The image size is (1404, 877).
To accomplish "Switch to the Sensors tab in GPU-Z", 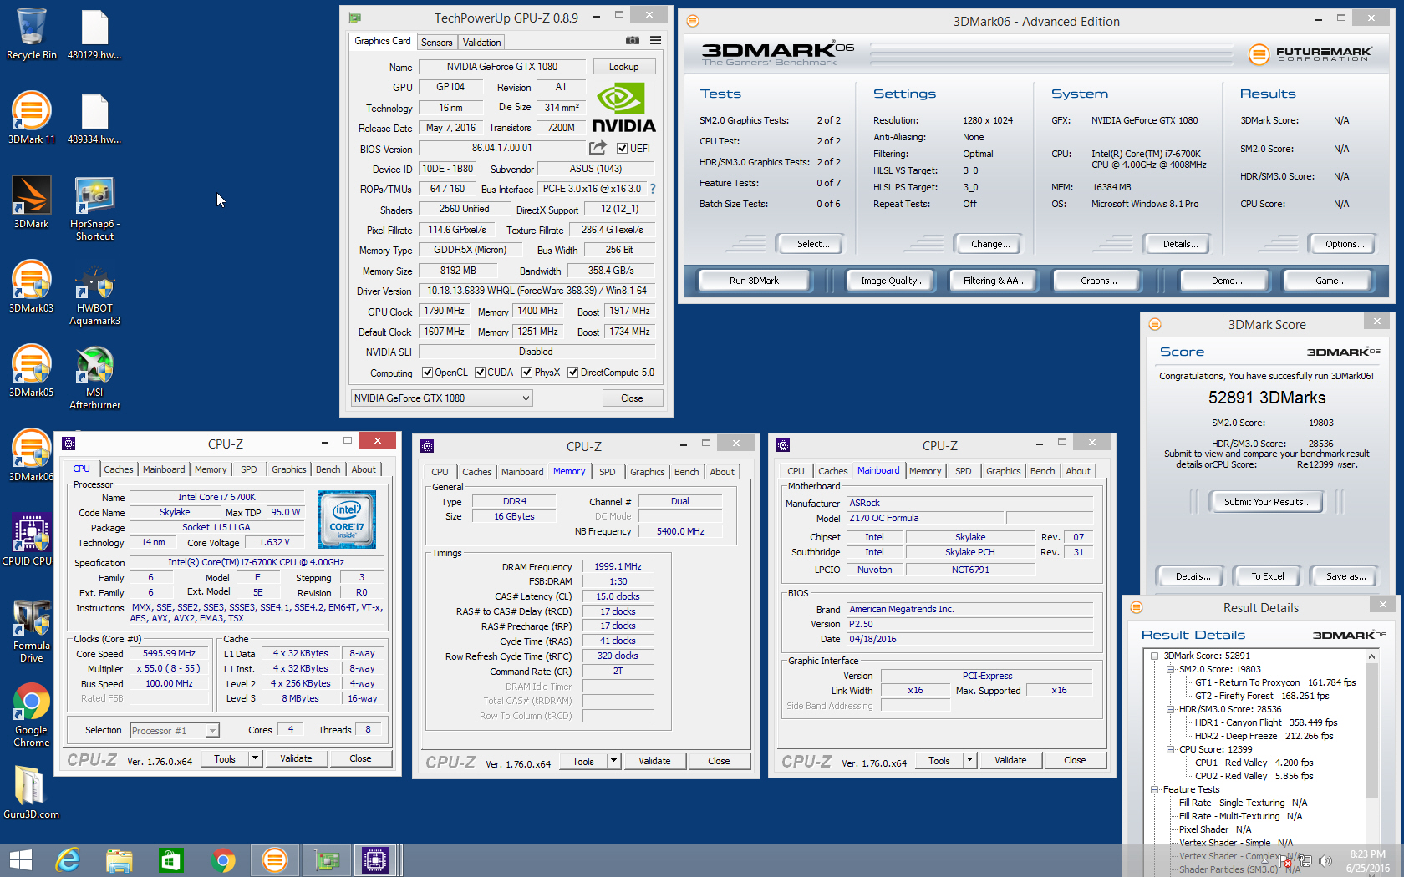I will (x=436, y=43).
